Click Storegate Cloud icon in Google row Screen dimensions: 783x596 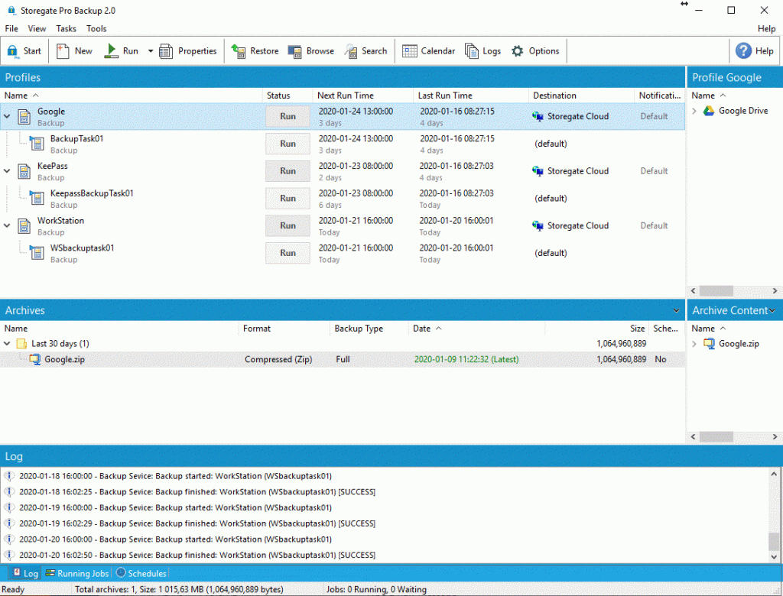tap(538, 116)
